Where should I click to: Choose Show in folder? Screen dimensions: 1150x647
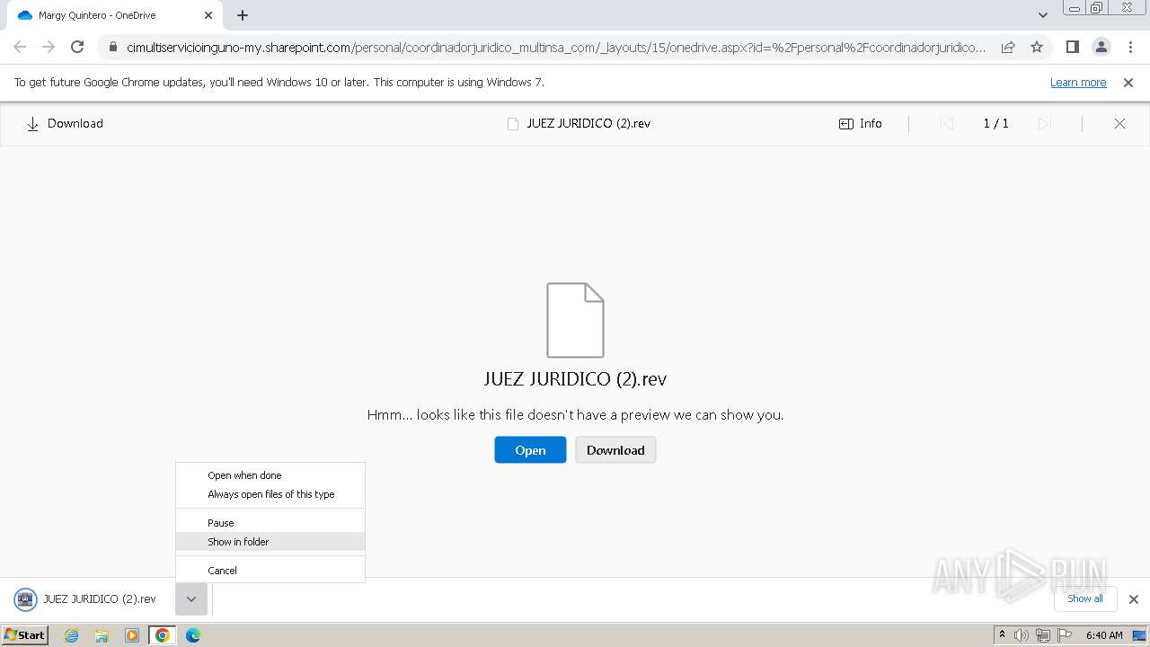tap(270, 542)
